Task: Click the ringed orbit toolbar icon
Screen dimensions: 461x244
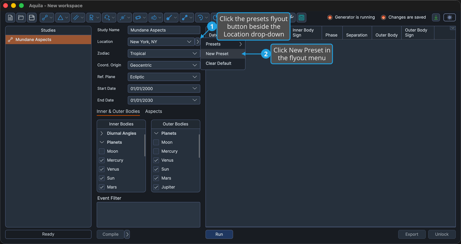Action: pyautogui.click(x=138, y=18)
